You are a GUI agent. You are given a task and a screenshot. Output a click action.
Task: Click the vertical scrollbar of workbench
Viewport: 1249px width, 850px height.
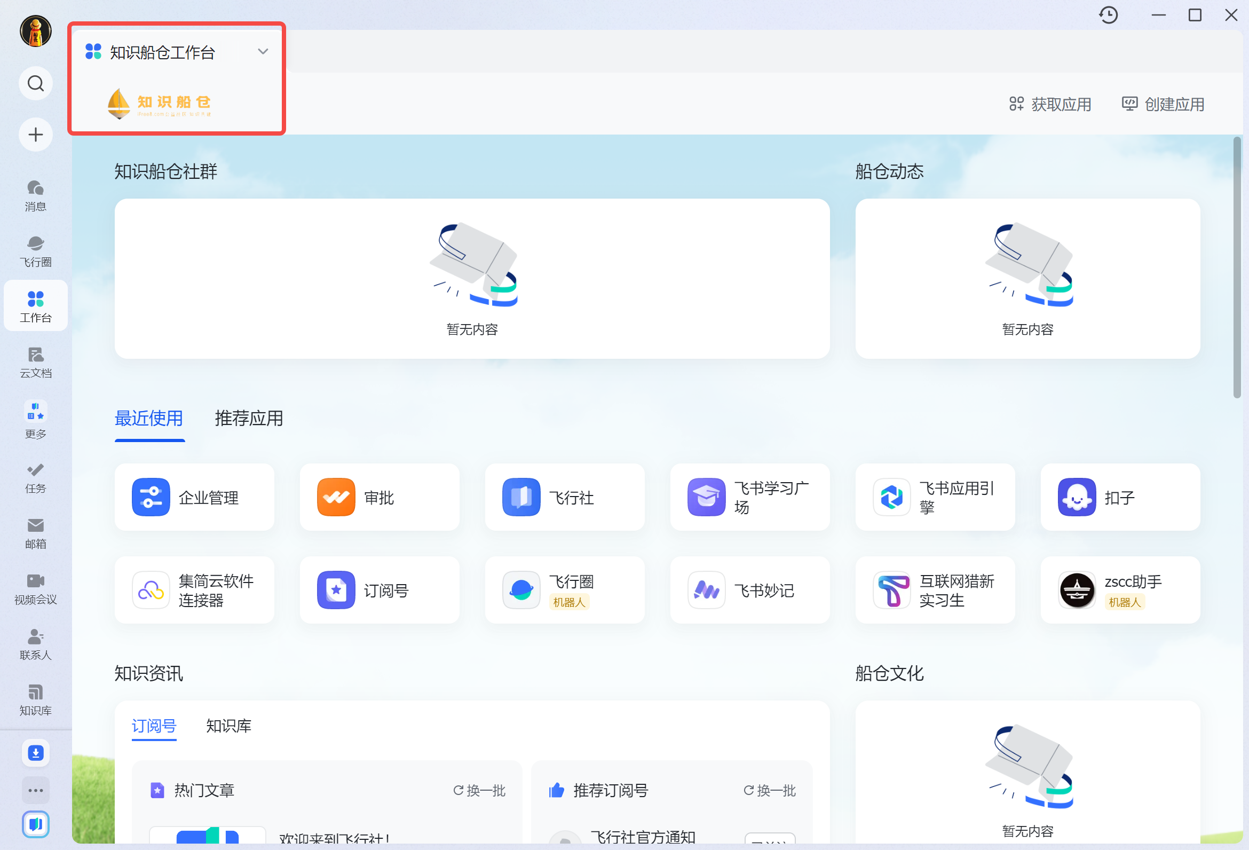point(1237,267)
